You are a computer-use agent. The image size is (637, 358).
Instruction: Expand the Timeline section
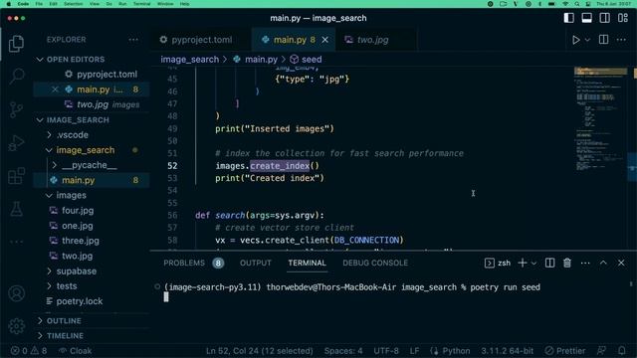pos(40,336)
